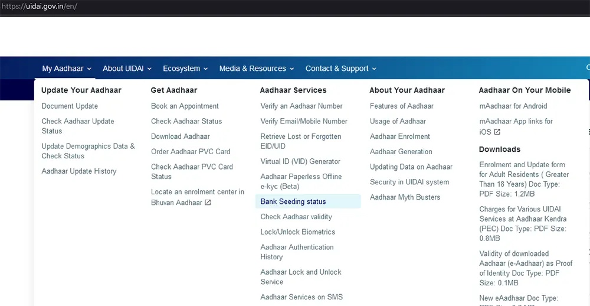Click the About Your Aadhaar heading
Image resolution: width=590 pixels, height=306 pixels.
pyautogui.click(x=407, y=90)
